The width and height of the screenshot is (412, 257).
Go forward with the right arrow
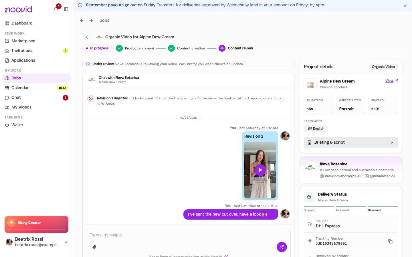tap(91, 21)
